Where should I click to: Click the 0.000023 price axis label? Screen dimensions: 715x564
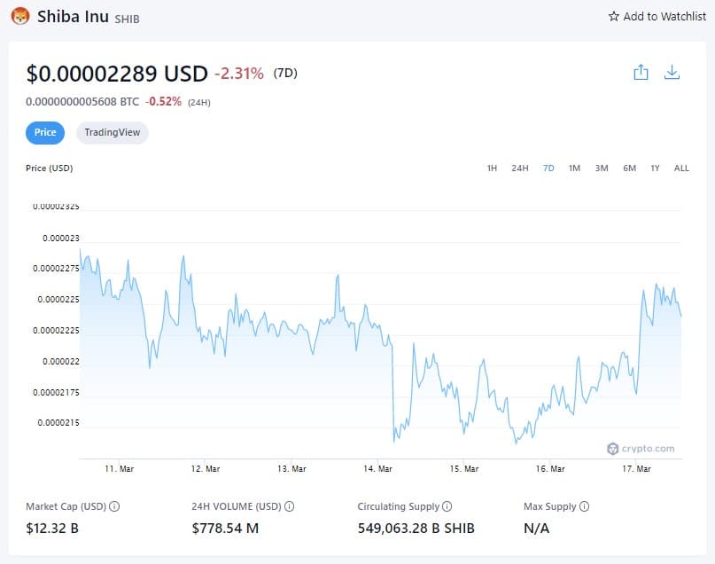(60, 239)
